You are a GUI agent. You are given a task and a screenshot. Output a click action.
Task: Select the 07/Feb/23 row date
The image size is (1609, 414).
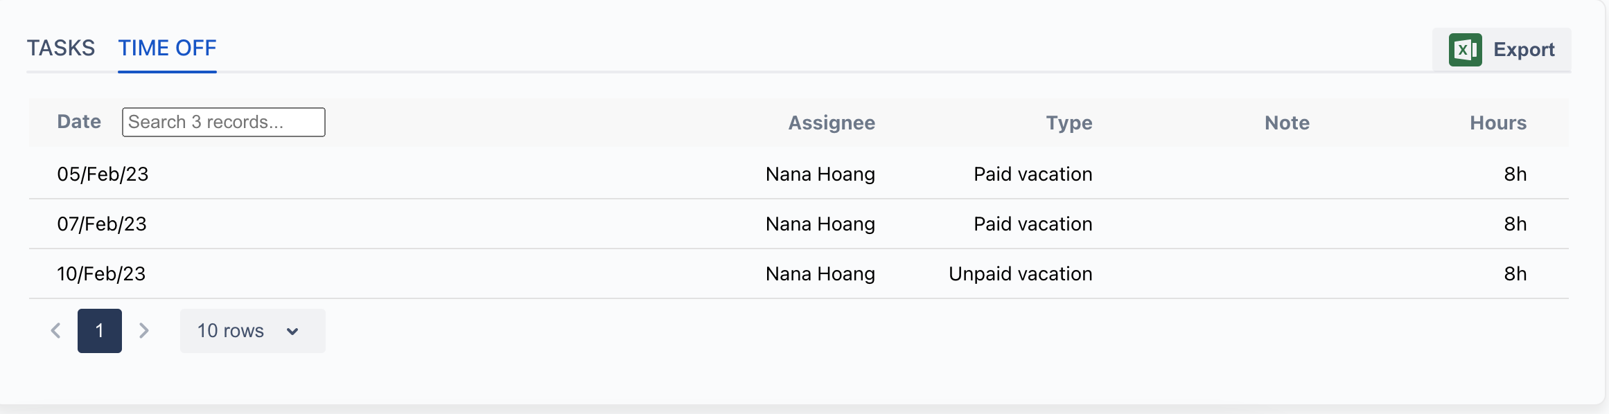[102, 224]
